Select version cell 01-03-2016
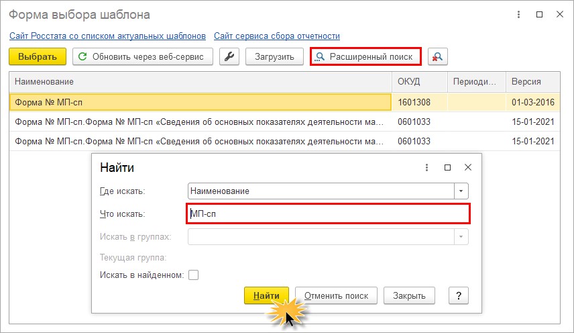 pyautogui.click(x=533, y=102)
